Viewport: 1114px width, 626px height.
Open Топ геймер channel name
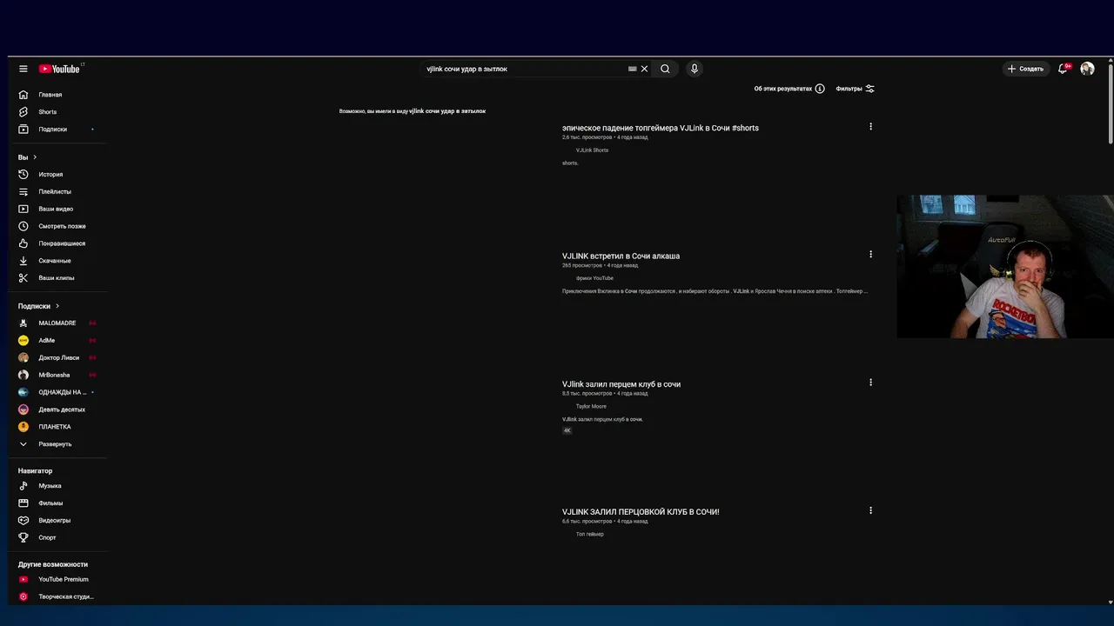tap(589, 534)
